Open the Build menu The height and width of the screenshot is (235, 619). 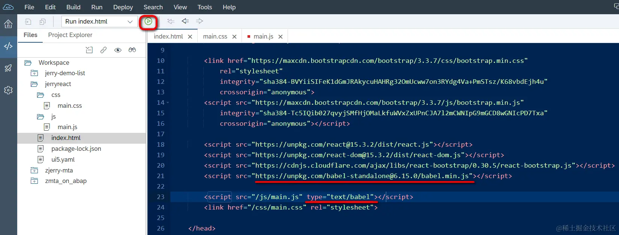[x=73, y=7]
